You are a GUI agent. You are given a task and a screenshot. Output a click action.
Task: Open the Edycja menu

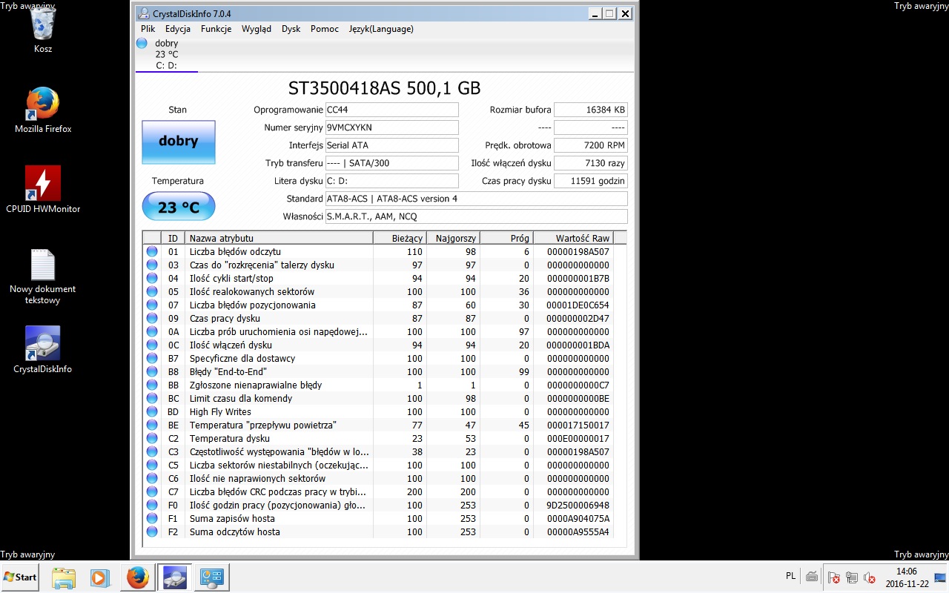178,29
